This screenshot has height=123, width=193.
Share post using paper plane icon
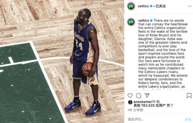point(147,96)
